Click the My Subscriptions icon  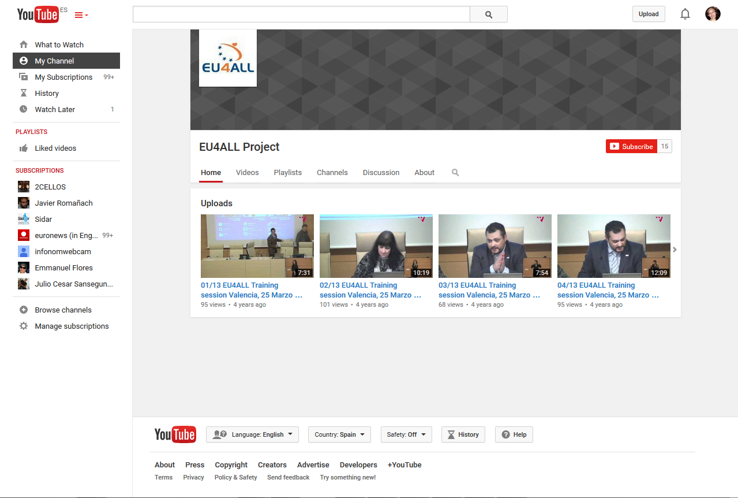pyautogui.click(x=24, y=77)
